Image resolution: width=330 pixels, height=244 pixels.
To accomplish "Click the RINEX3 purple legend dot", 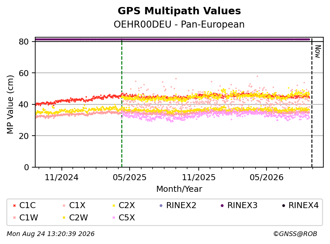I will pyautogui.click(x=222, y=205).
